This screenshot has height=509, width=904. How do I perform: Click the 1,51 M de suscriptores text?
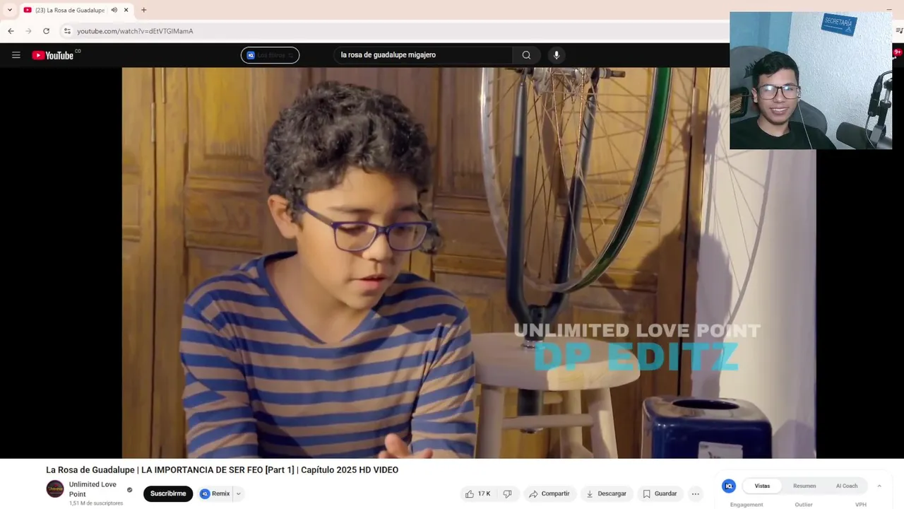click(96, 503)
